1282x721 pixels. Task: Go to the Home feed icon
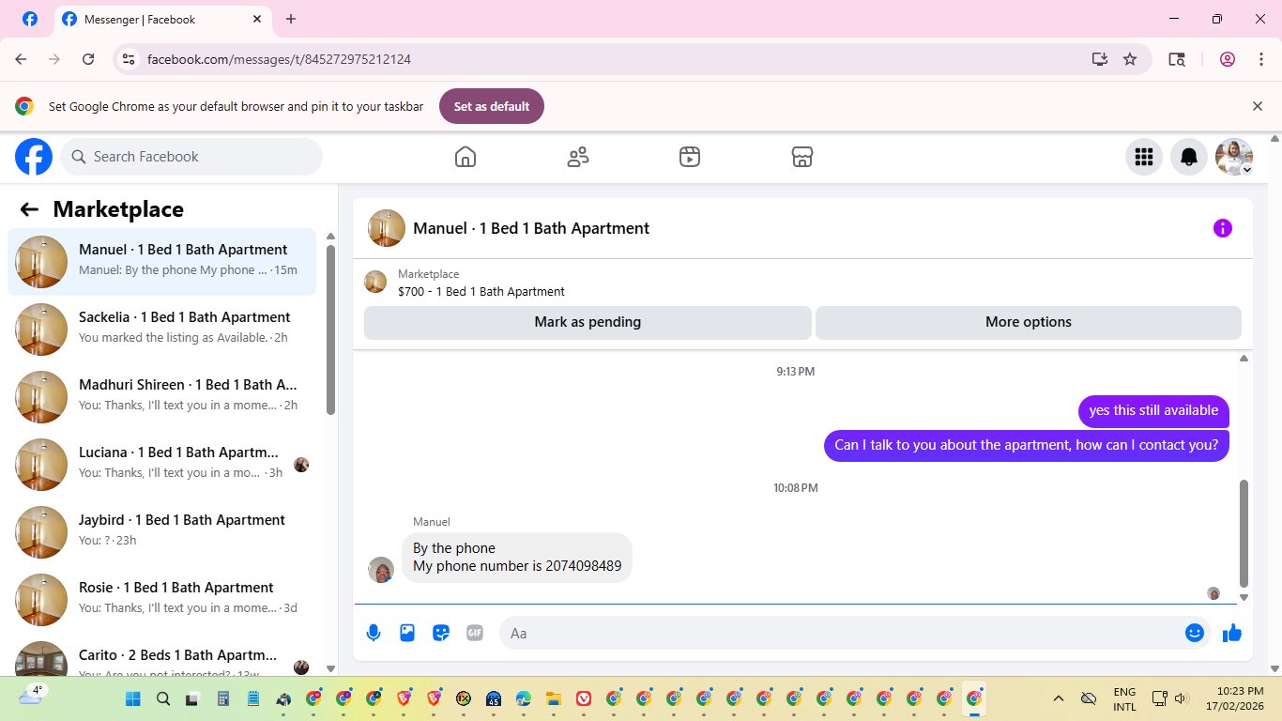coord(465,157)
